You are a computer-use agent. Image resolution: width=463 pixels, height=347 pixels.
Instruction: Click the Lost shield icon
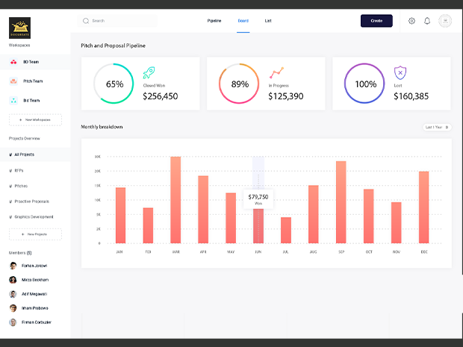pos(400,73)
